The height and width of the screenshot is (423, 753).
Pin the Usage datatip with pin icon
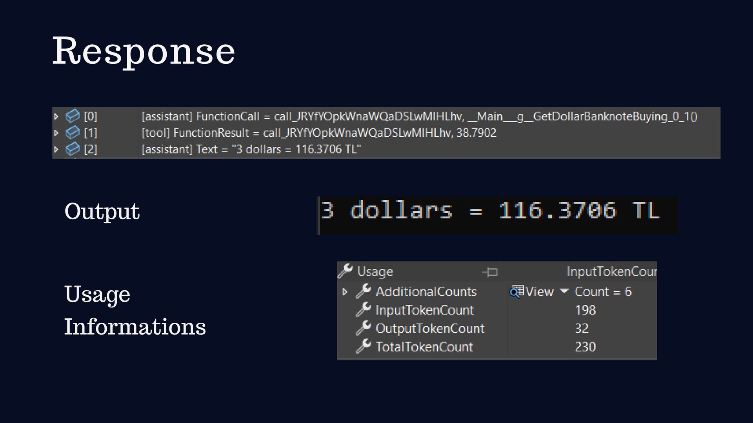click(490, 271)
